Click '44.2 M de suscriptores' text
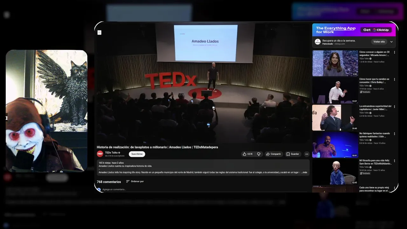 click(x=115, y=156)
